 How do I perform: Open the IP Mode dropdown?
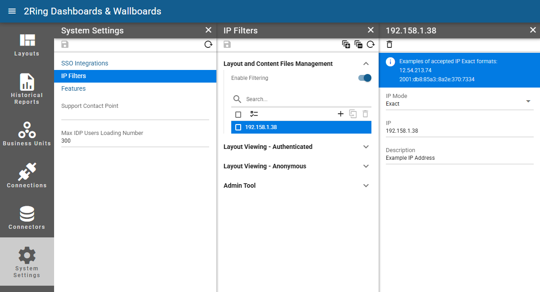[x=459, y=101]
